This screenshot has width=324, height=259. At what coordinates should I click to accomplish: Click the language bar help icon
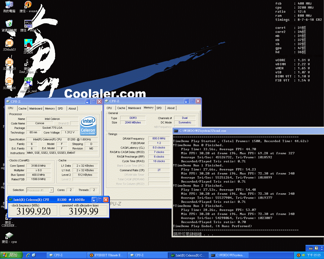(316, 248)
